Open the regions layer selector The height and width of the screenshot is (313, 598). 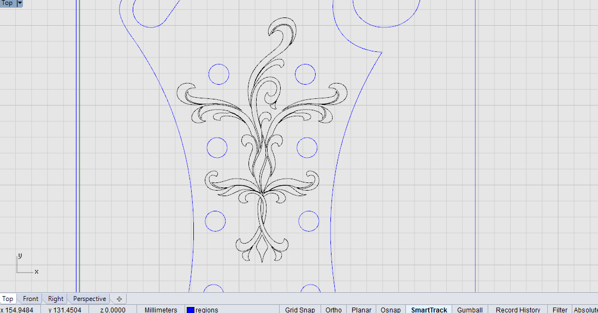pyautogui.click(x=232, y=310)
